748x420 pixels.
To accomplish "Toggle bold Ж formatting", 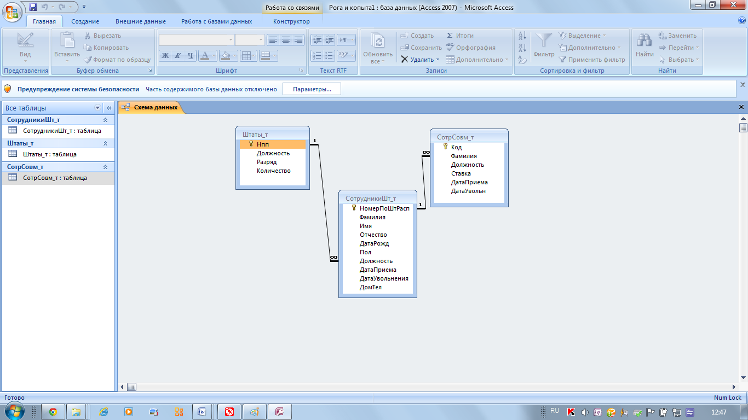I will pyautogui.click(x=165, y=55).
